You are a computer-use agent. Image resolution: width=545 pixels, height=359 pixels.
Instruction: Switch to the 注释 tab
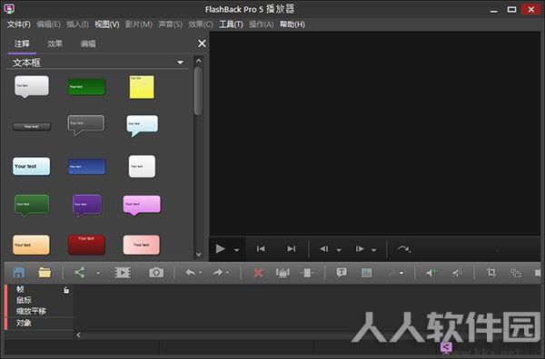tap(22, 44)
